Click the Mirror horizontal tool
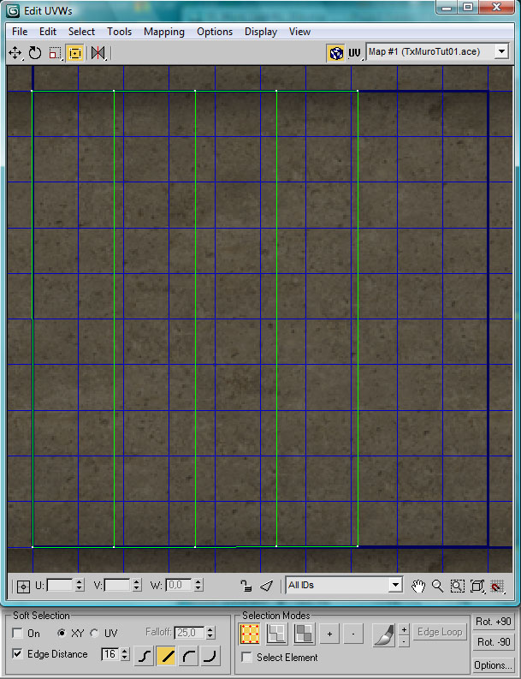 coord(98,53)
